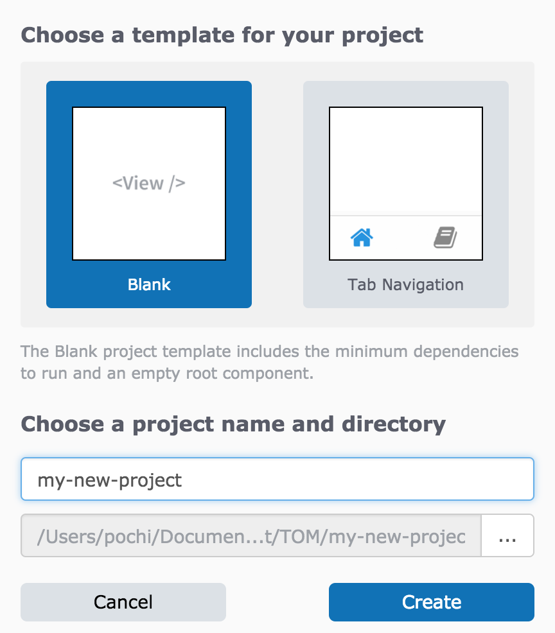The image size is (555, 633).
Task: Click the "Blank" template label
Action: coord(149,284)
